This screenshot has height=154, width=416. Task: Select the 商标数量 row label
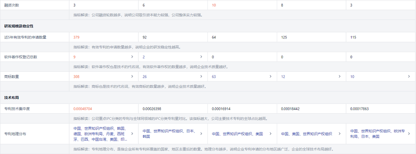point(12,76)
